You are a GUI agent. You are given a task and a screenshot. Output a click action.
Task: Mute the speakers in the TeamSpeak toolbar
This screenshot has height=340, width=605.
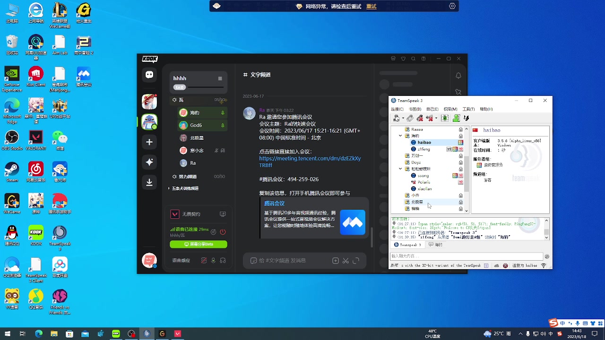[x=430, y=118]
